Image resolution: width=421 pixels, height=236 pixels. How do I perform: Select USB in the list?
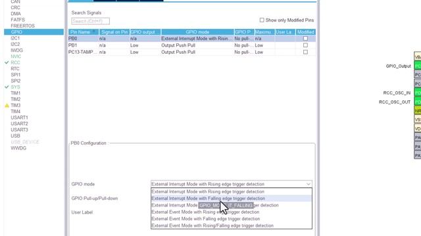tap(15, 136)
